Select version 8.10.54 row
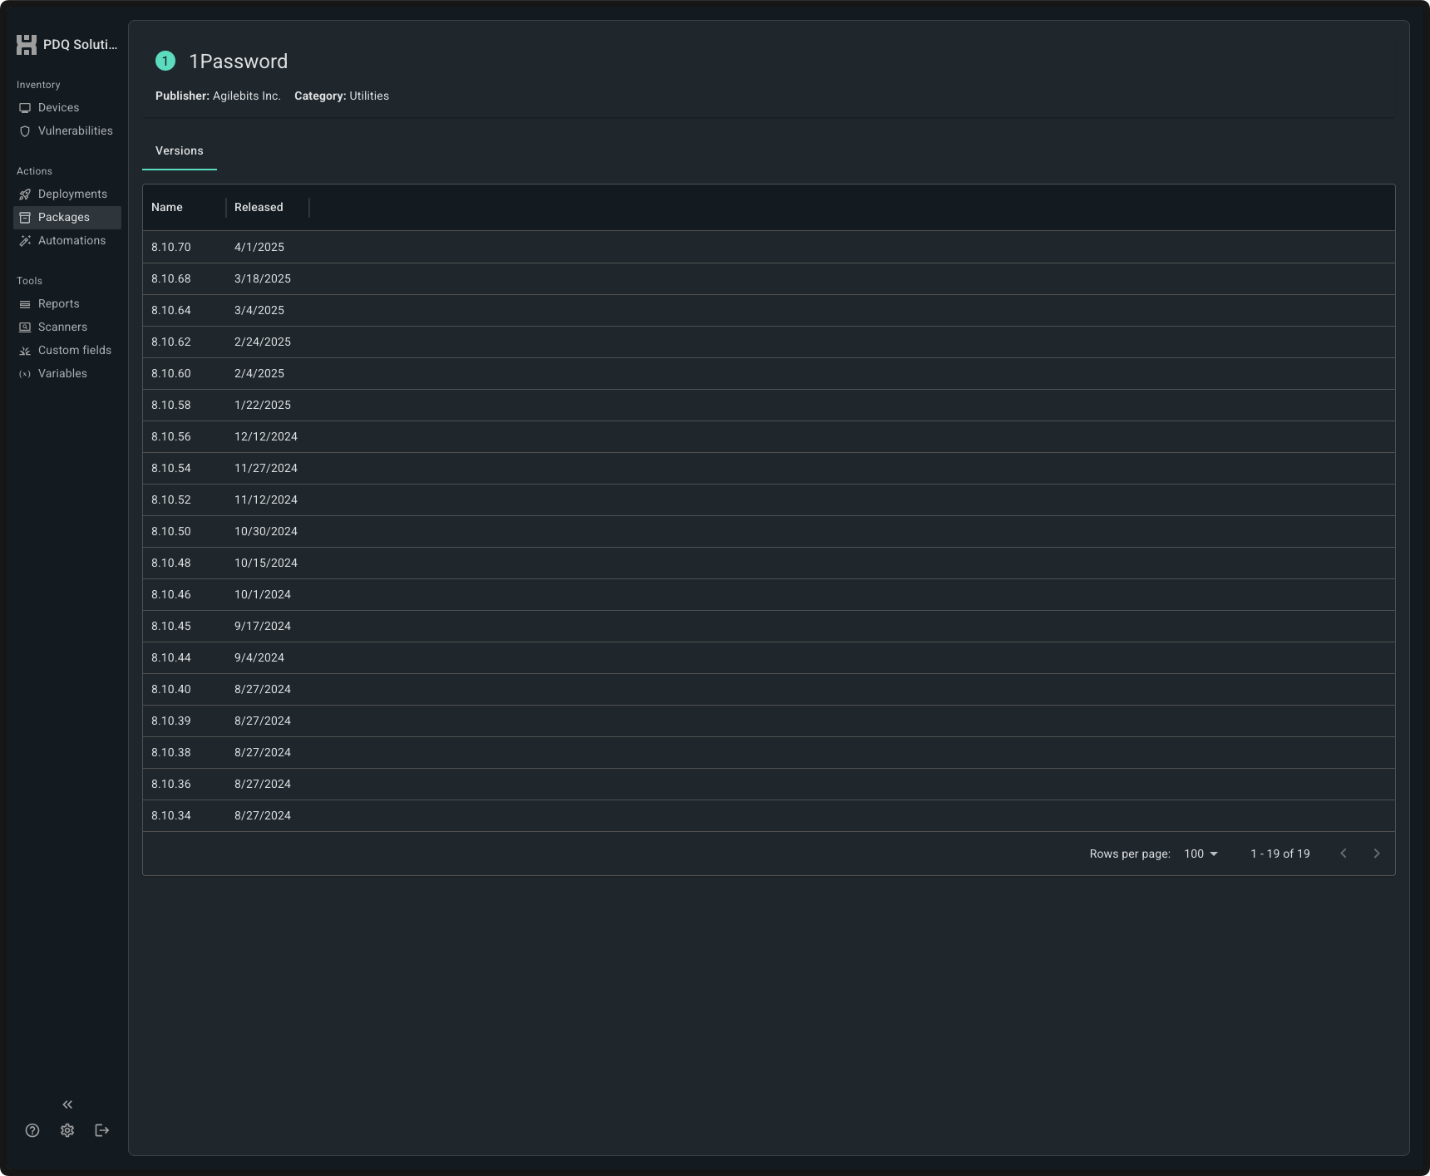The height and width of the screenshot is (1176, 1430). [x=769, y=469]
